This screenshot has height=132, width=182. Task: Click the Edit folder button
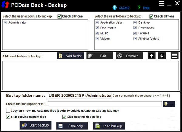(x=100, y=56)
